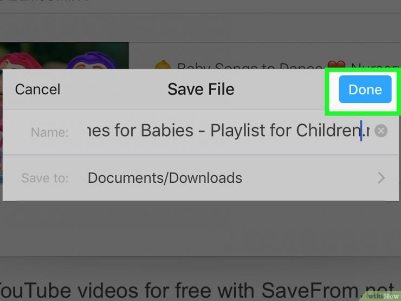Viewport: 401px width, 301px height.
Task: Click the purple-haired character in the thumbnail
Action: coord(91,60)
